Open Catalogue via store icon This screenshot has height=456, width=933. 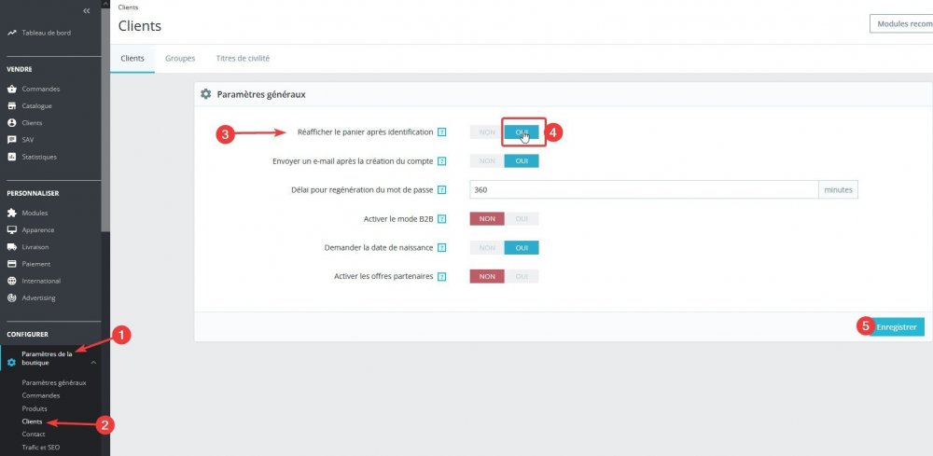(11, 105)
